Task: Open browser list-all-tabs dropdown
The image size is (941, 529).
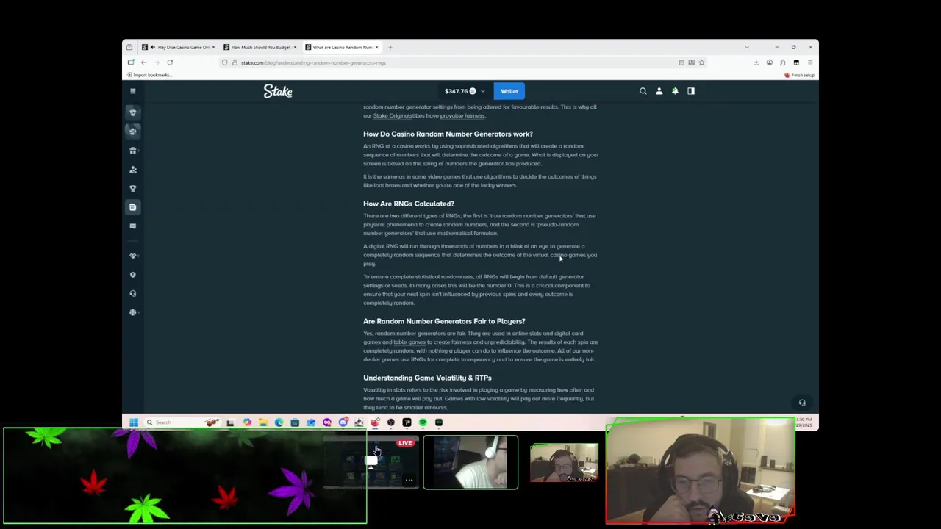Action: tap(747, 47)
